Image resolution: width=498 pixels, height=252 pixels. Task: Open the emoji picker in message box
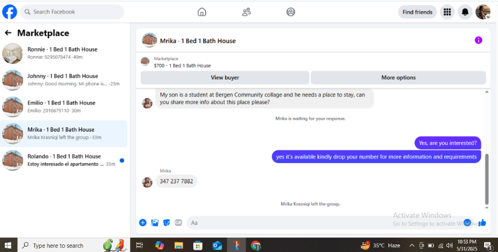tap(467, 223)
